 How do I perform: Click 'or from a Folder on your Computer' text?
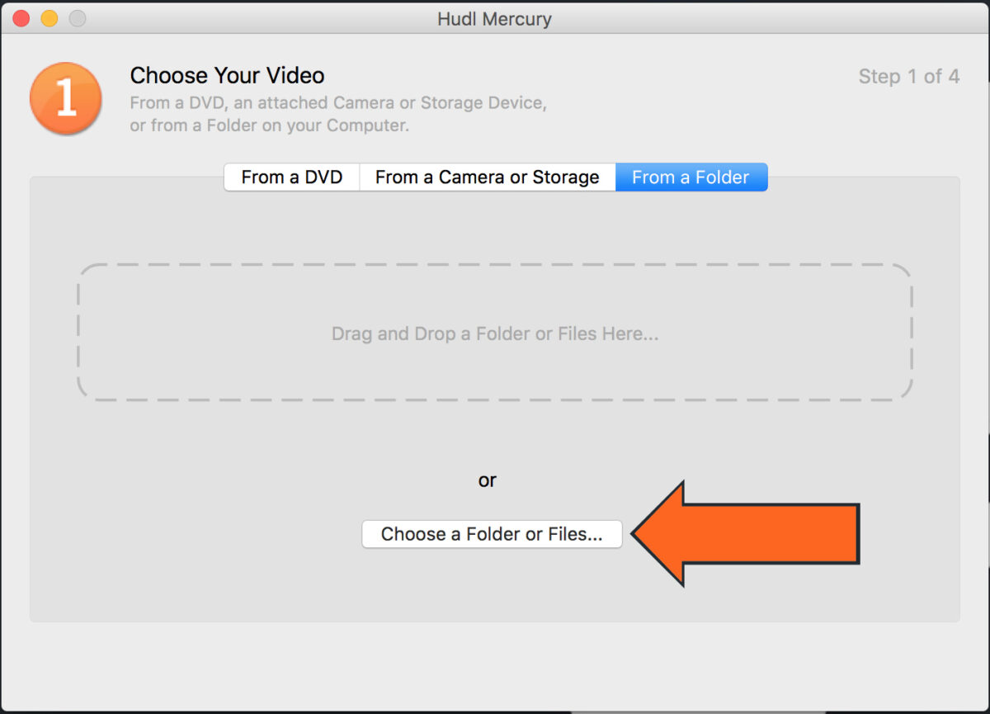click(x=270, y=126)
